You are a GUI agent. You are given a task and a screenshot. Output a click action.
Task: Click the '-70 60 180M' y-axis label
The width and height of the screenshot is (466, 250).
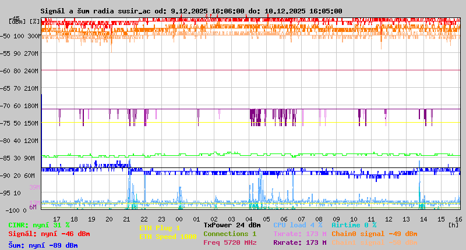point(19,106)
